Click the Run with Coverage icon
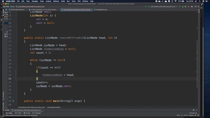 [185, 7]
